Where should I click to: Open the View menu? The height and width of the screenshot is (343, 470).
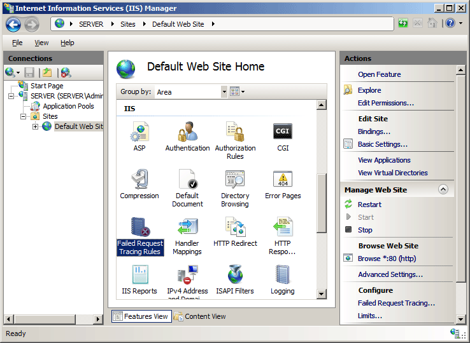pyautogui.click(x=41, y=43)
